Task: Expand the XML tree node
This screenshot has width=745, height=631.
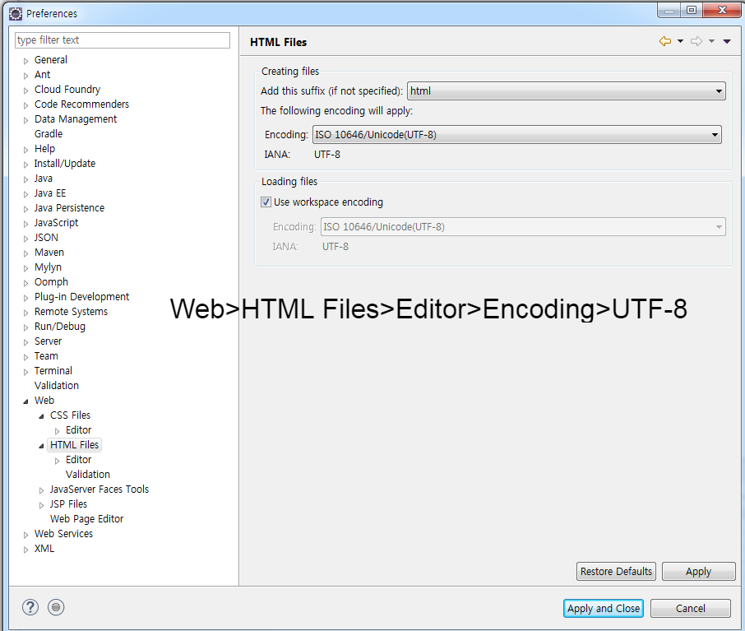Action: click(25, 550)
